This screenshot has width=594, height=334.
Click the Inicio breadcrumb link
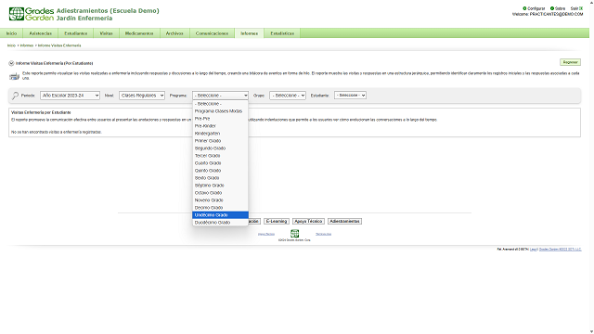point(11,45)
